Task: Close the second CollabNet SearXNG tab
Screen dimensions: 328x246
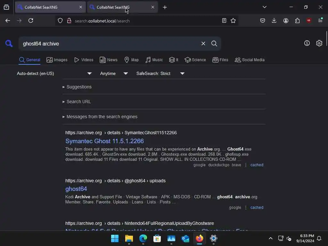Action: tap(153, 7)
